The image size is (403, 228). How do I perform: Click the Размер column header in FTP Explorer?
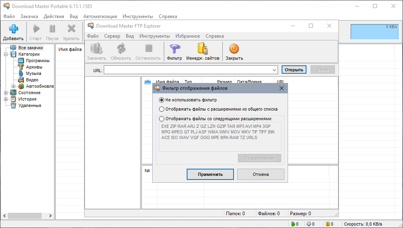pos(224,82)
